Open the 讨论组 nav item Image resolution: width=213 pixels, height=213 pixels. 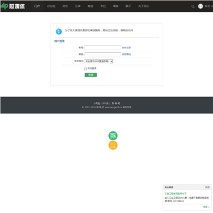(51, 6)
